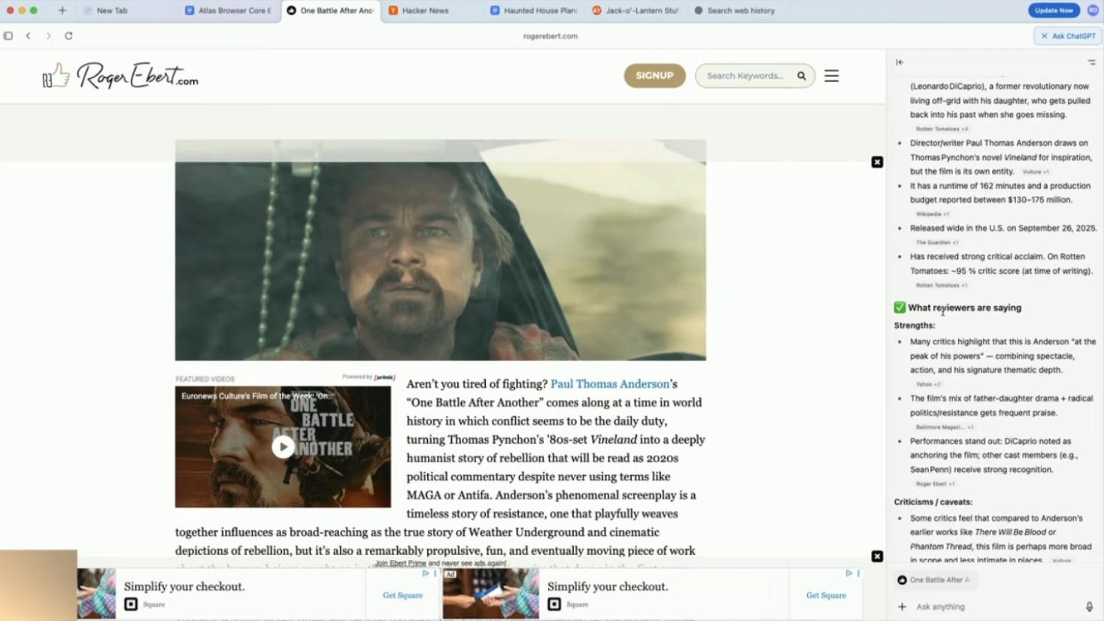The height and width of the screenshot is (621, 1104).
Task: Click the SIGNUP button
Action: [x=654, y=76]
